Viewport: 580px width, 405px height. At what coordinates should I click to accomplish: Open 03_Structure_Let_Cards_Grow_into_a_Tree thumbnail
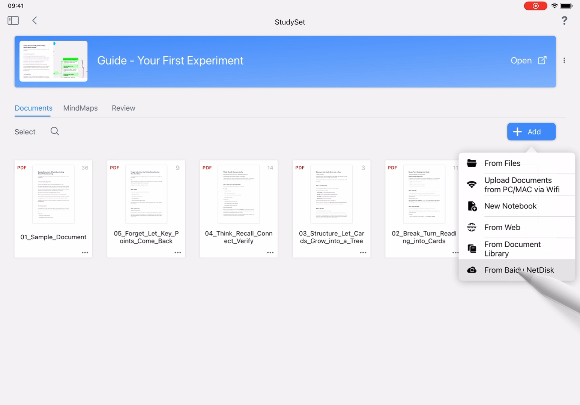click(x=331, y=194)
